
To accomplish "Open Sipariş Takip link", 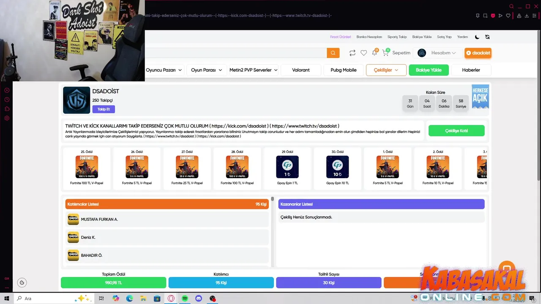I will (x=397, y=37).
